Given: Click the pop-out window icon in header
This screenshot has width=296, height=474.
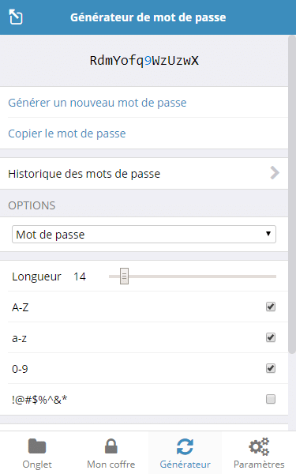Looking at the screenshot, I should [16, 17].
